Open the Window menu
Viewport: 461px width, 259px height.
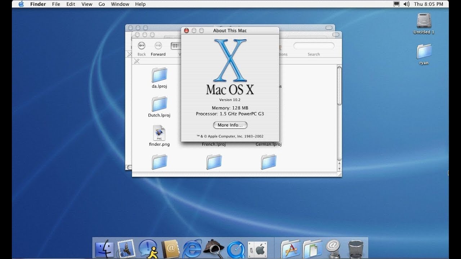(x=120, y=4)
